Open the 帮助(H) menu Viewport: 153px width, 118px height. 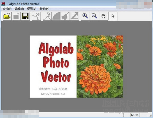pyautogui.click(x=45, y=9)
